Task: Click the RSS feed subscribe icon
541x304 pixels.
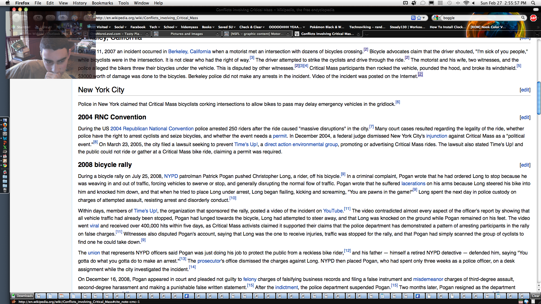Action: [x=413, y=18]
